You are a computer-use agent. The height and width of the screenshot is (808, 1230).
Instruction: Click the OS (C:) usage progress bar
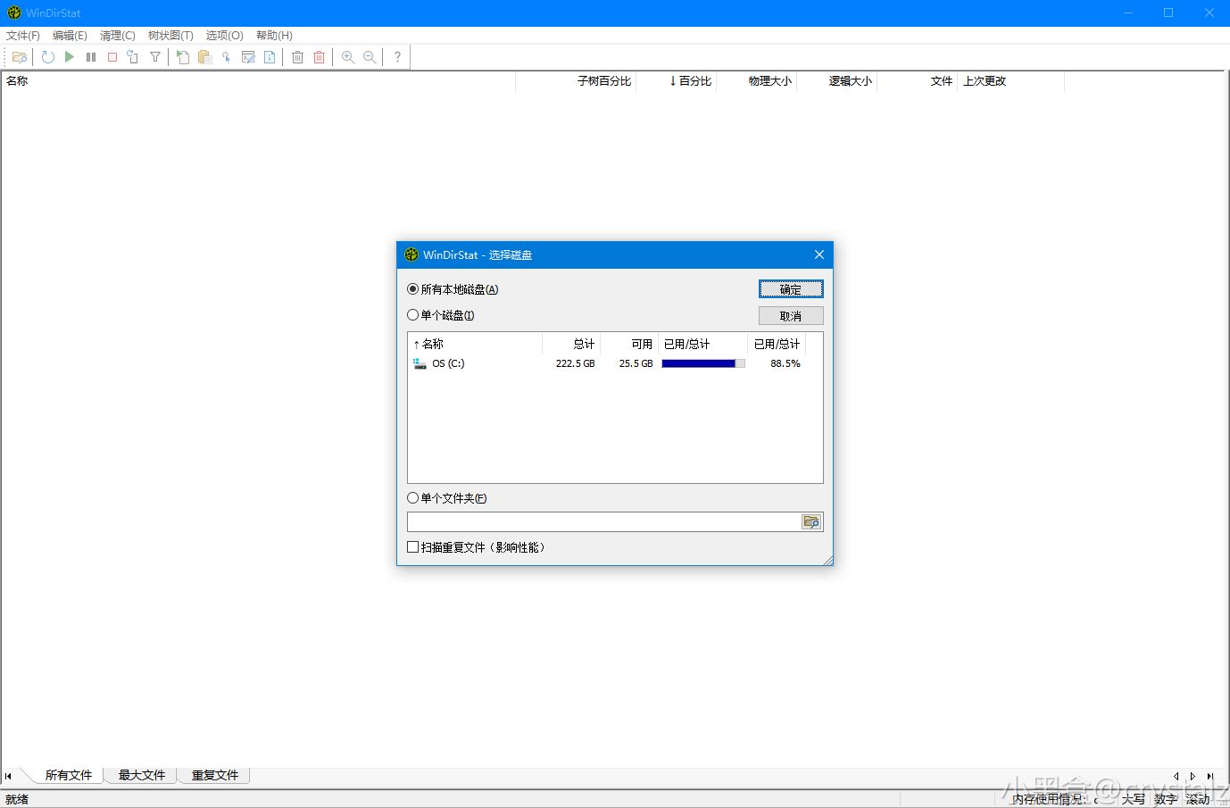tap(703, 363)
